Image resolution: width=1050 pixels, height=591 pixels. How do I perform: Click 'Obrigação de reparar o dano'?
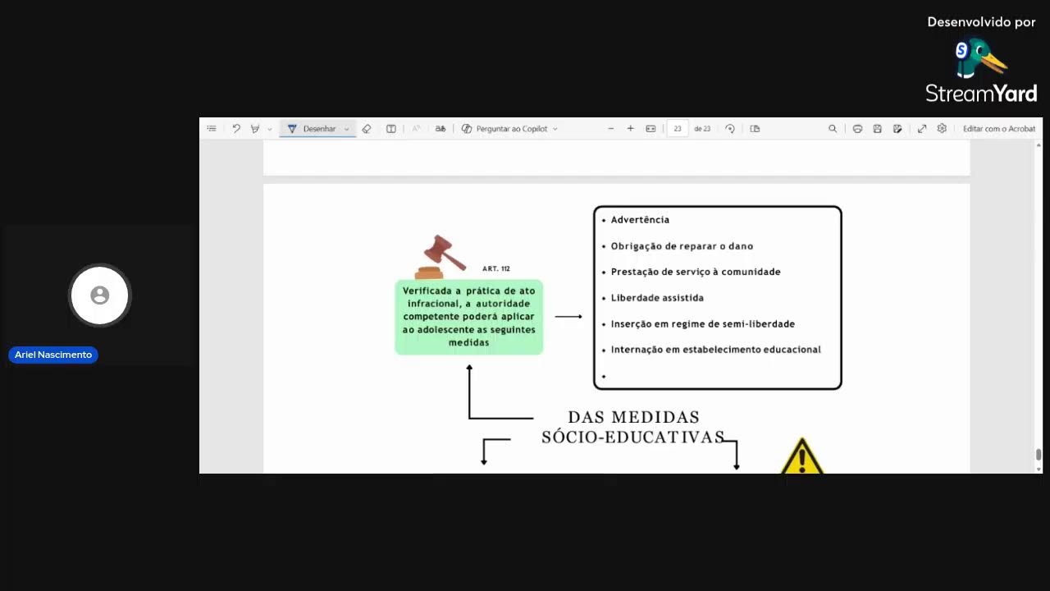[x=682, y=246]
